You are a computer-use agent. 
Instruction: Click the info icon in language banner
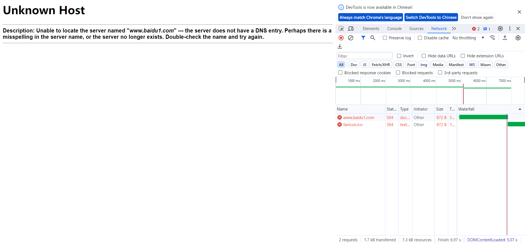tap(341, 7)
